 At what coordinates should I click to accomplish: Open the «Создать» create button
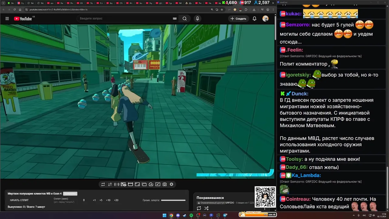pos(239,19)
